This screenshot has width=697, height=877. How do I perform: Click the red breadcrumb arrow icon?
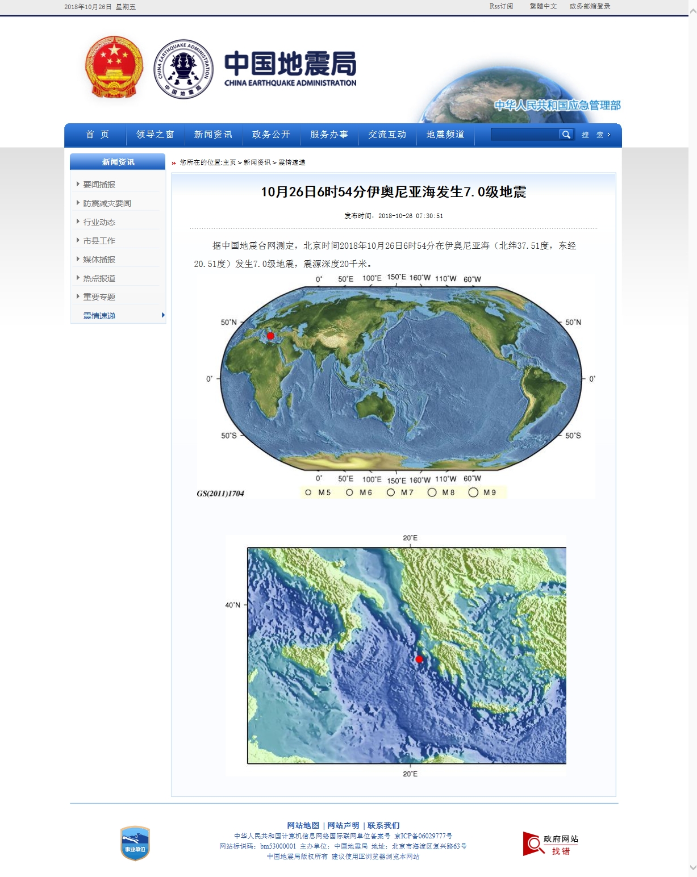click(174, 163)
